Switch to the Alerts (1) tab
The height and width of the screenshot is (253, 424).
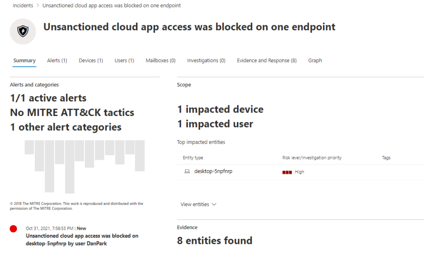pos(57,60)
